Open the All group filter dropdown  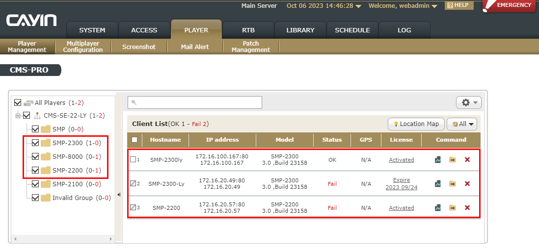462,124
